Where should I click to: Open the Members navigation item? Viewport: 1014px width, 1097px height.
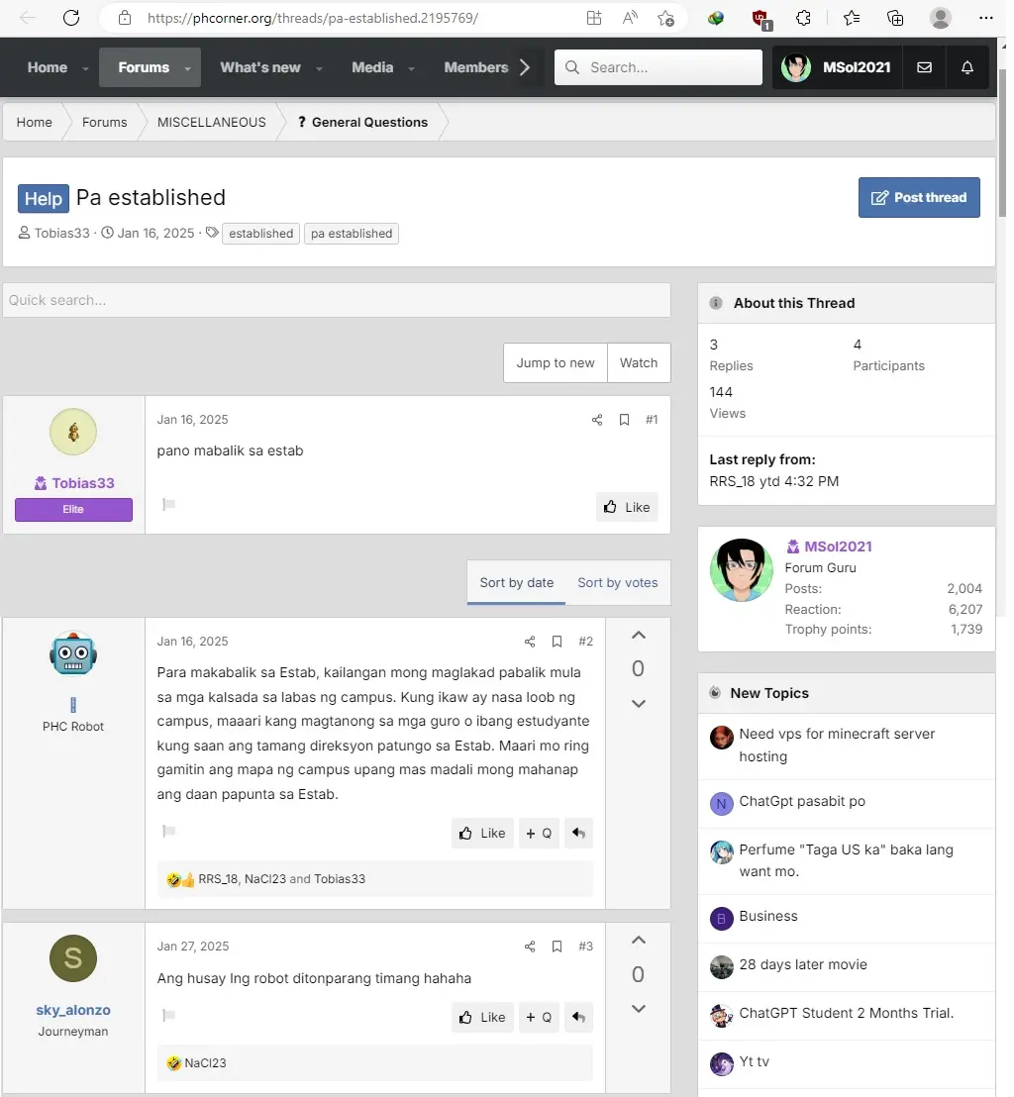pos(476,67)
